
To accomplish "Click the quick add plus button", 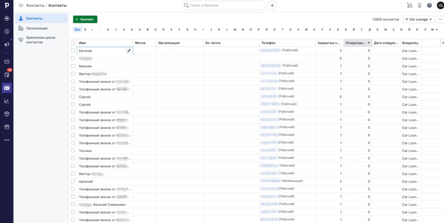I will (x=272, y=5).
